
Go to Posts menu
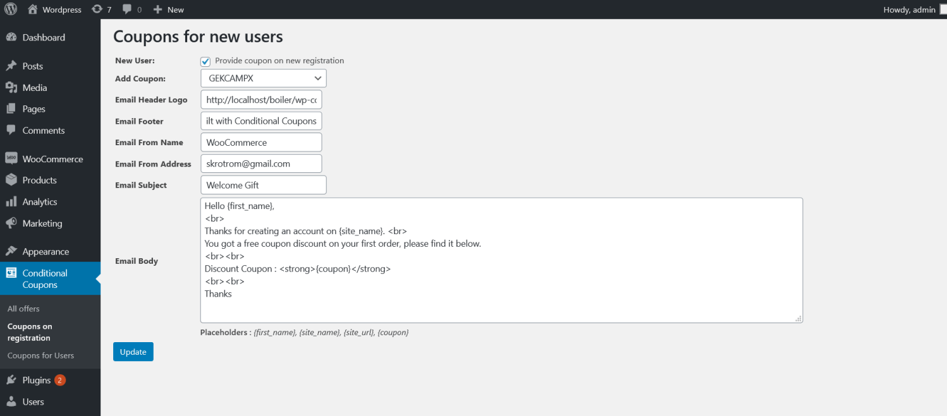[33, 66]
